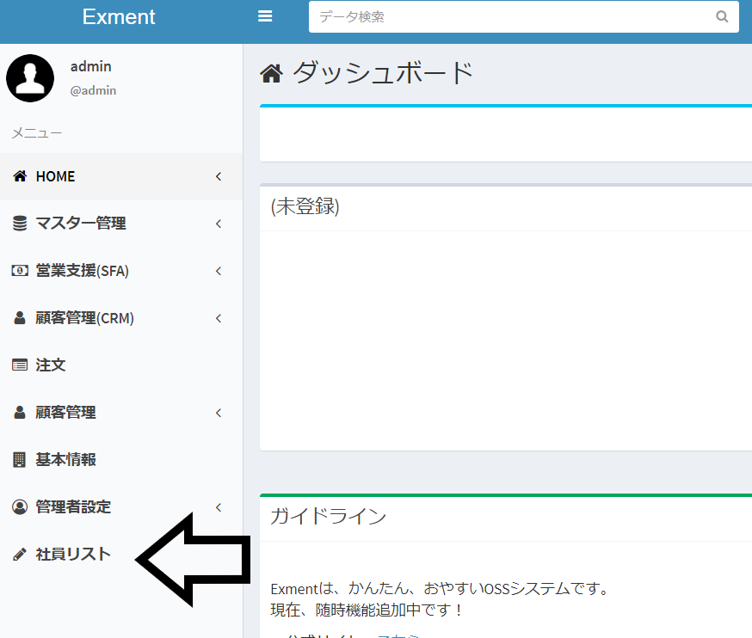Open the 注文 menu item
Screen dimensions: 752x638
(121, 365)
